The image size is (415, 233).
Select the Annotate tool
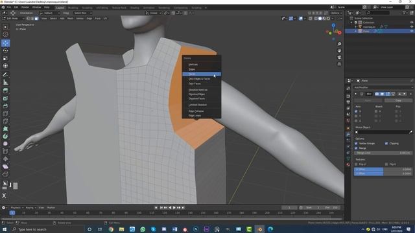5,75
